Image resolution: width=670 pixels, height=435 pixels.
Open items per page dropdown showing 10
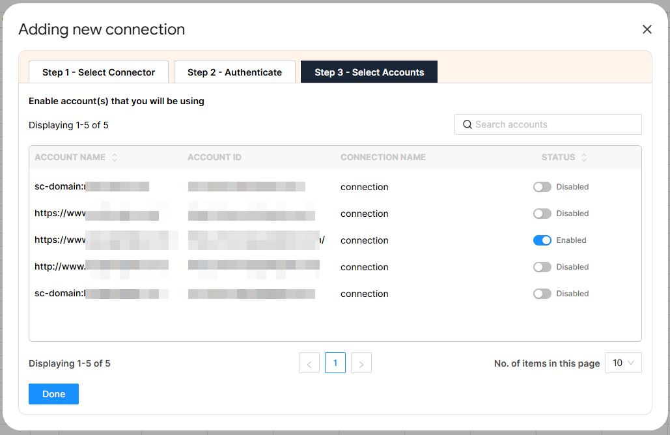[x=623, y=363]
